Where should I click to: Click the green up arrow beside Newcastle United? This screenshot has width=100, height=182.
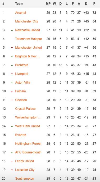click(x=12, y=30)
